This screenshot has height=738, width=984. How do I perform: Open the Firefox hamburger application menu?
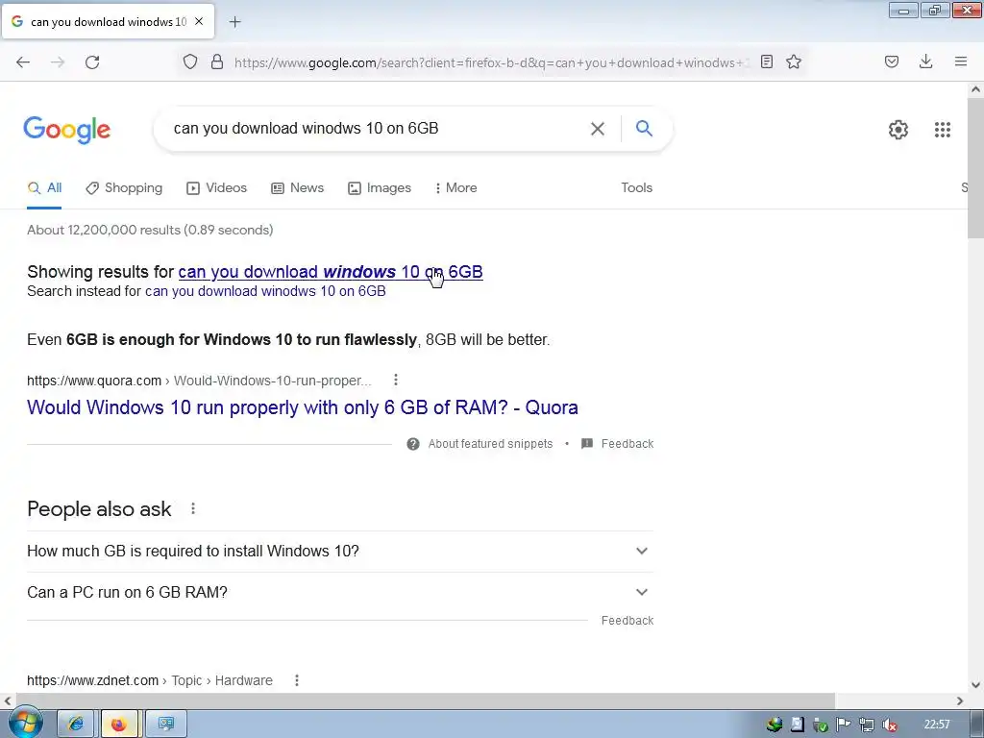pyautogui.click(x=961, y=61)
